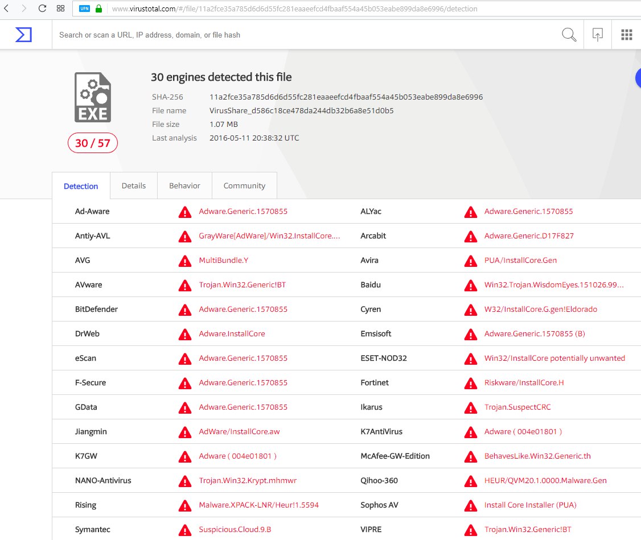This screenshot has height=540, width=641.
Task: Click the warning icon next to Ad-Aware
Action: click(x=184, y=212)
